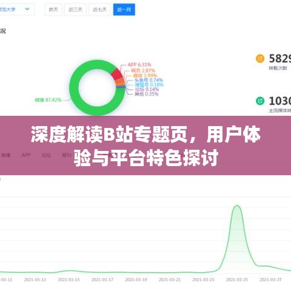
Task: Click the 头条号 0.74% chart label
Action: (x=149, y=80)
